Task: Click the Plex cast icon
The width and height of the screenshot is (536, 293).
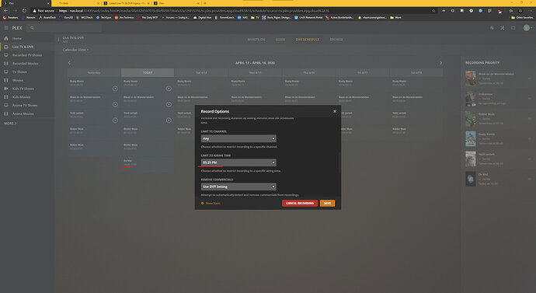Action: 513,28
